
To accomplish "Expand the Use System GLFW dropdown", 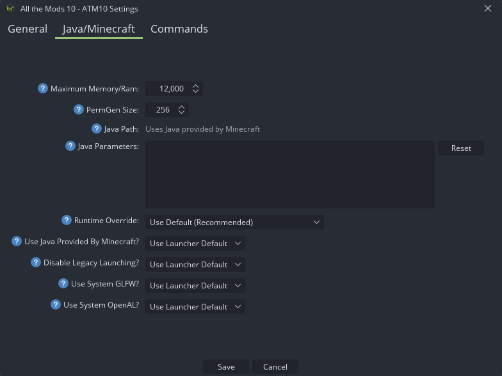I will tap(195, 285).
